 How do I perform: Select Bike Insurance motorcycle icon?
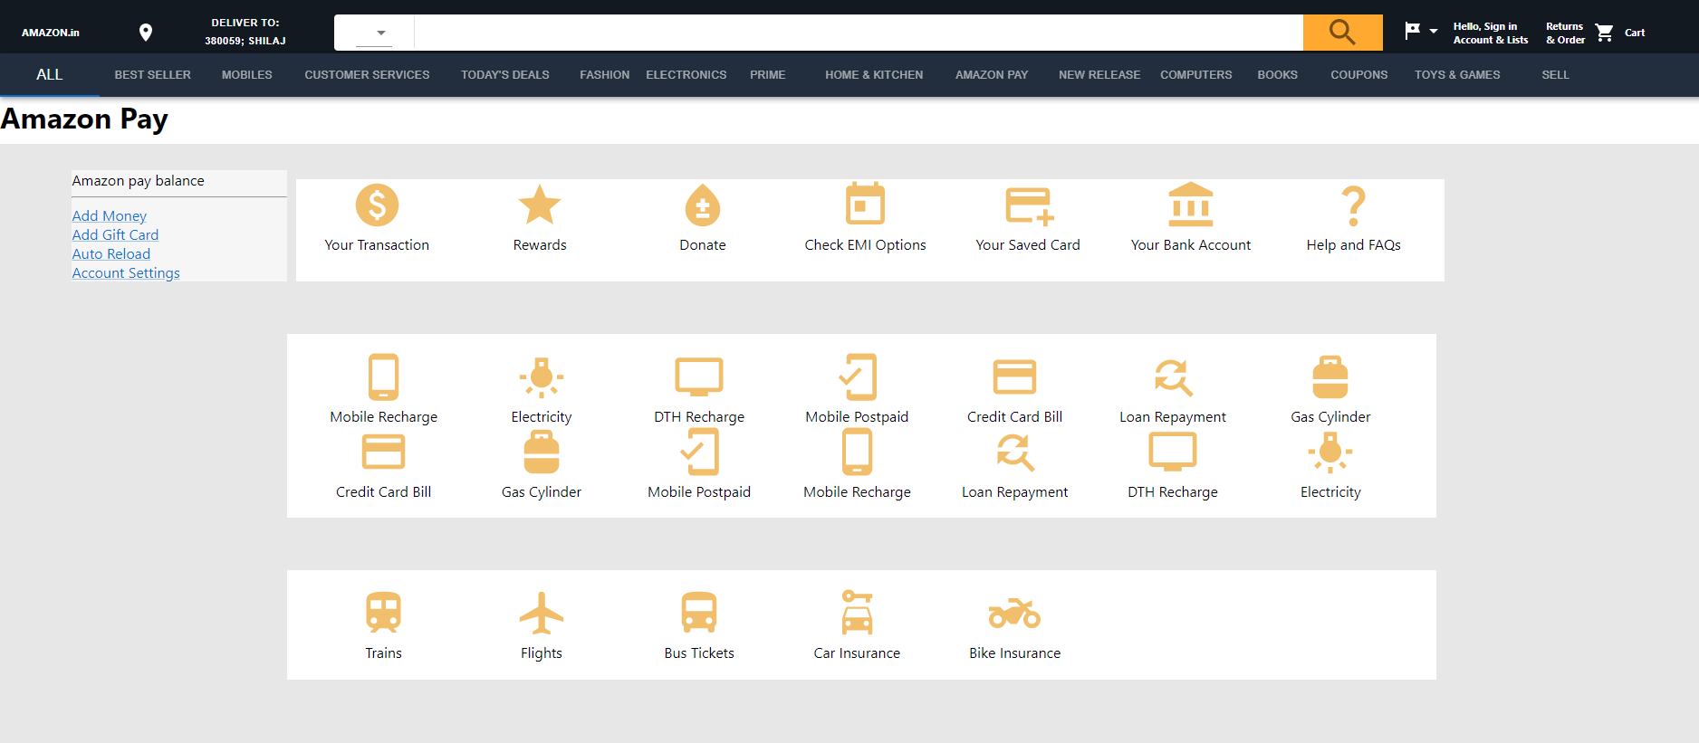tap(1014, 613)
